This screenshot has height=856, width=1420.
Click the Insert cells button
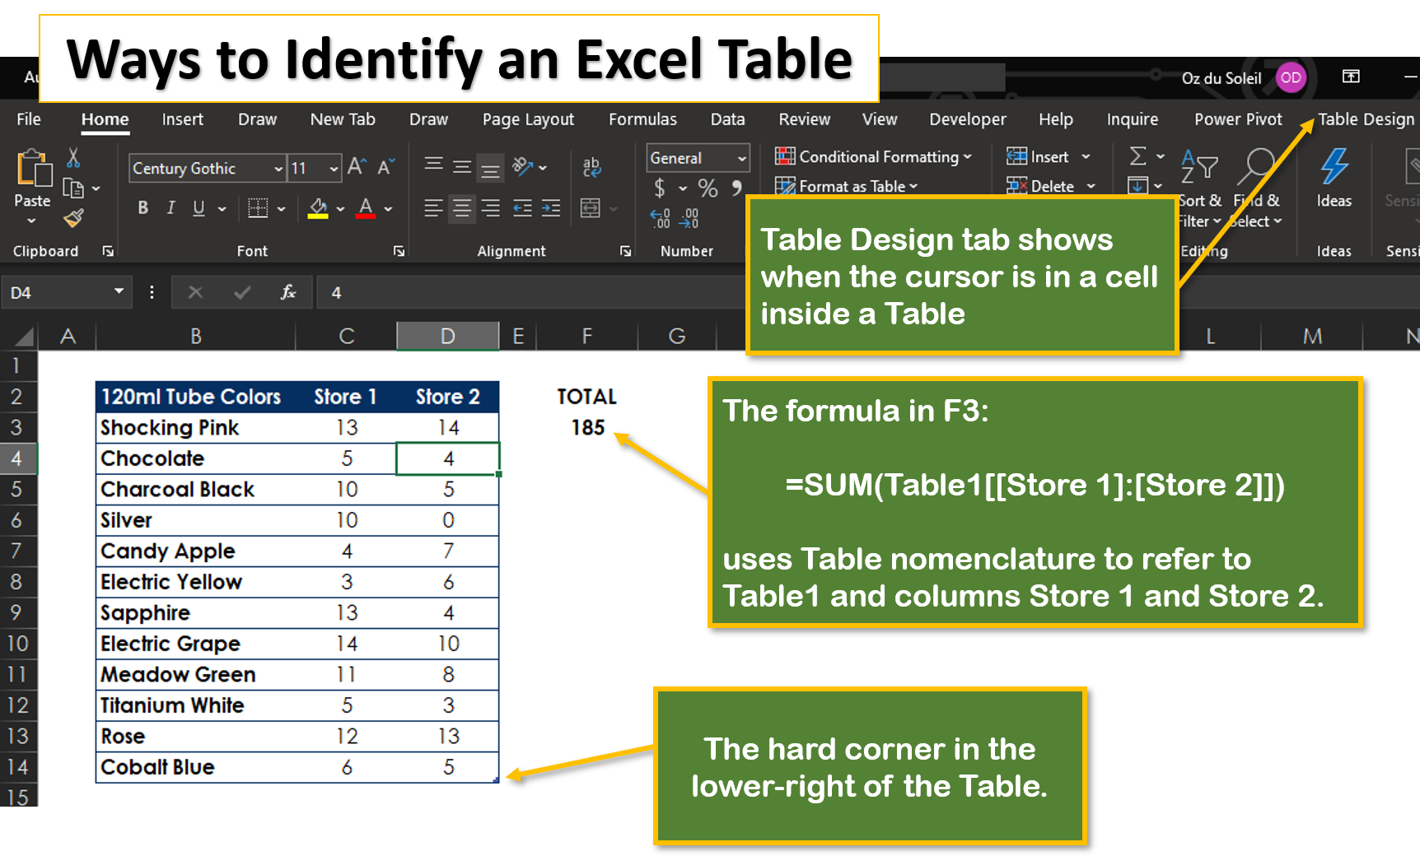[x=1046, y=156]
